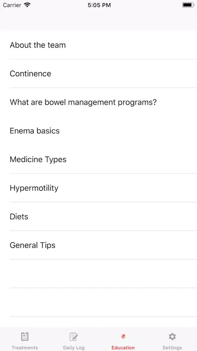Open the Enema basics topic

point(98,131)
